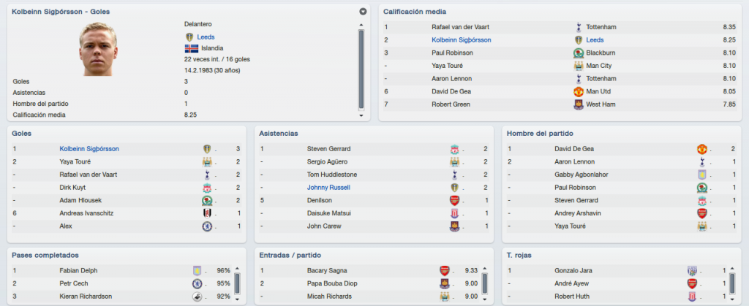Click the player profile panel scrollbar
This screenshot has width=749, height=306.
tap(361, 69)
